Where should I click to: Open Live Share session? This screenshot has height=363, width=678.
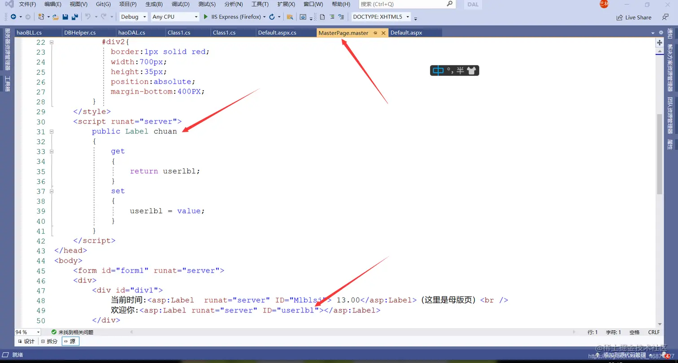click(x=634, y=17)
